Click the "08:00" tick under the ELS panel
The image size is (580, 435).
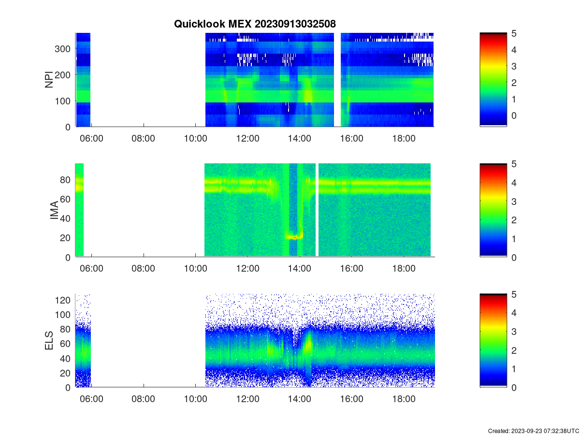pyautogui.click(x=144, y=399)
